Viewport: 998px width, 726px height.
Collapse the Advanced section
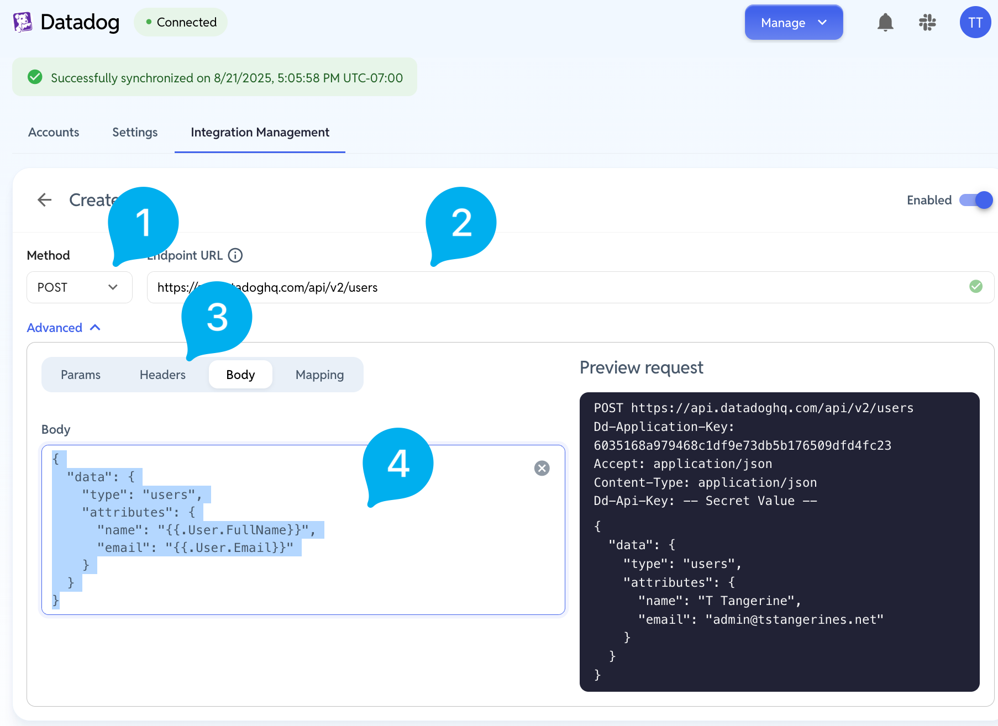[64, 328]
